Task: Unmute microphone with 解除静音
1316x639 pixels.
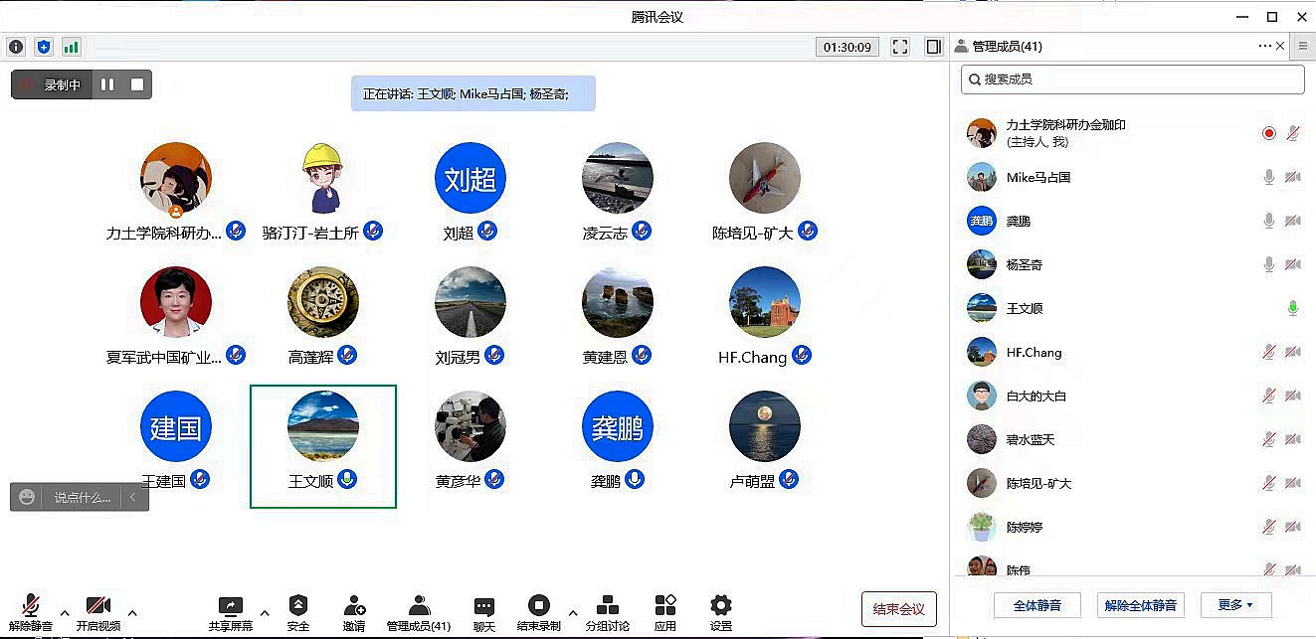Action: click(x=31, y=612)
